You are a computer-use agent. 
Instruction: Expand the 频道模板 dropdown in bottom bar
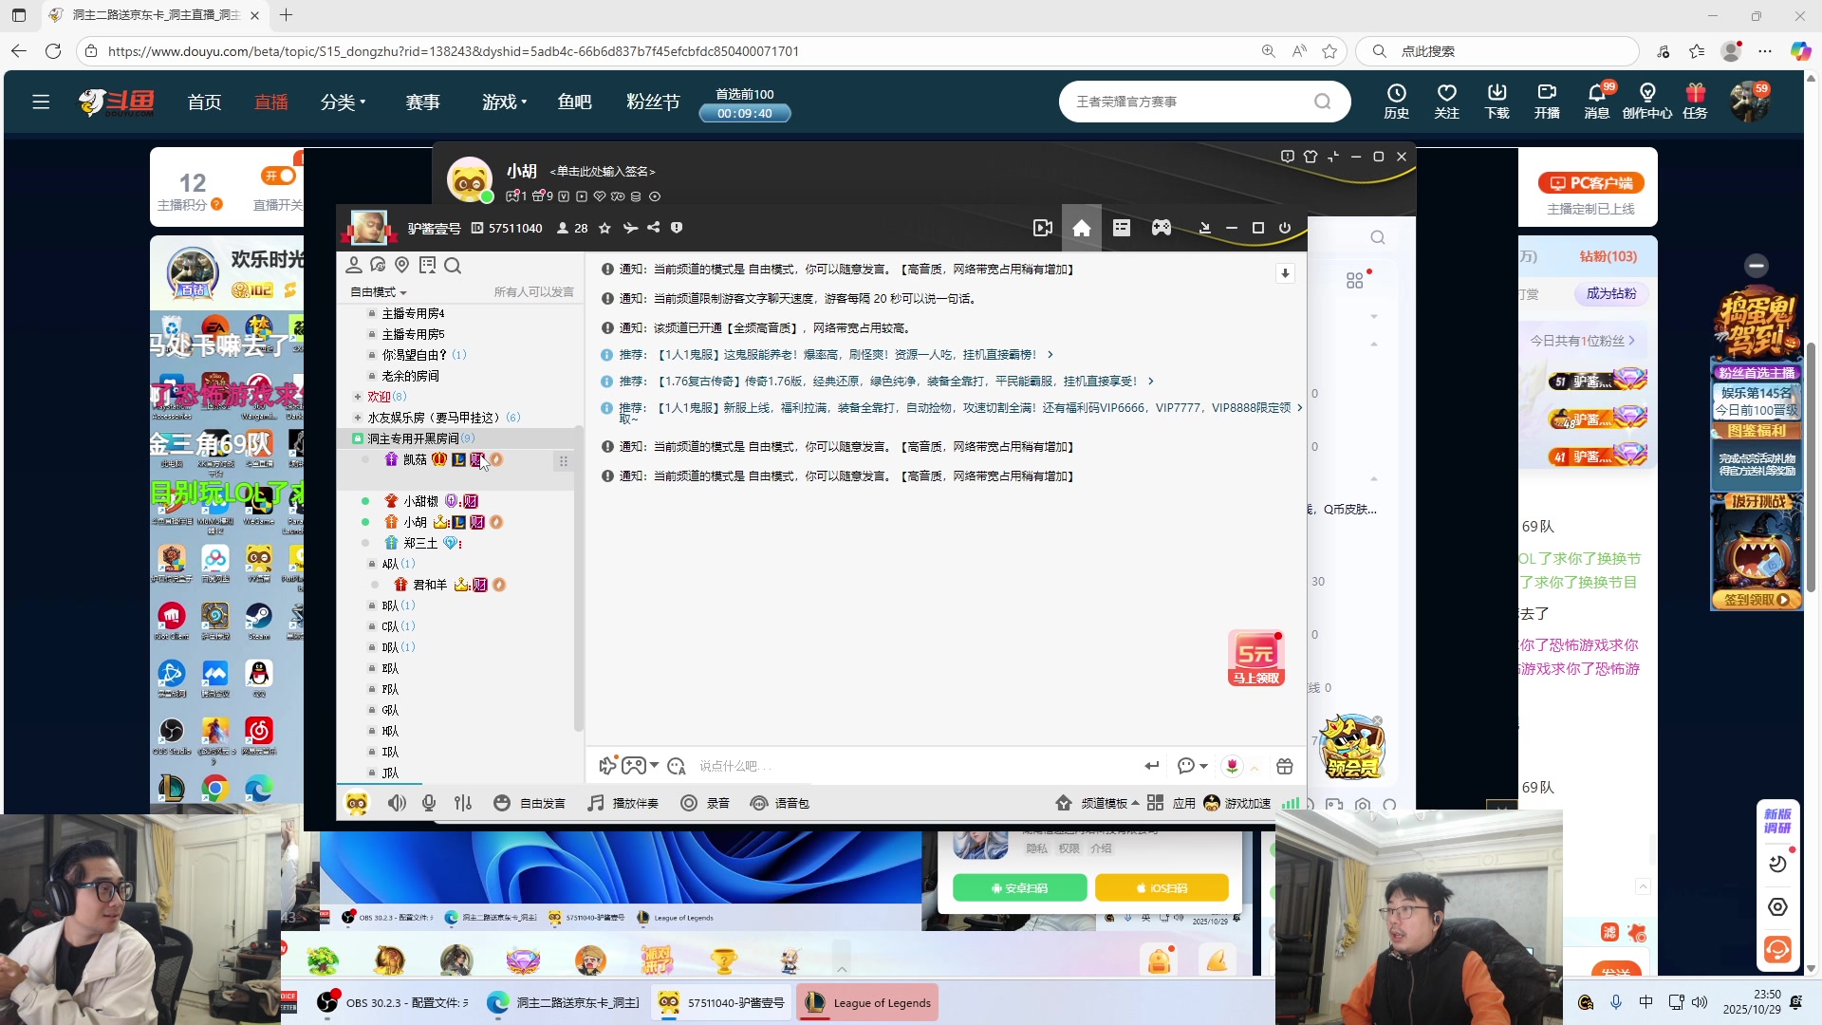[x=1108, y=803]
